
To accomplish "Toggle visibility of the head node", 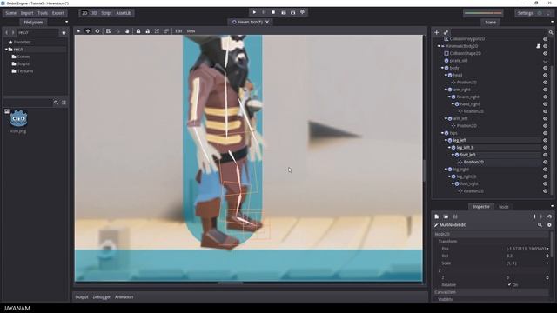I will (546, 76).
